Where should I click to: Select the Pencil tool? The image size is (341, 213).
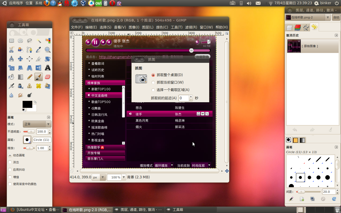tap(30, 77)
